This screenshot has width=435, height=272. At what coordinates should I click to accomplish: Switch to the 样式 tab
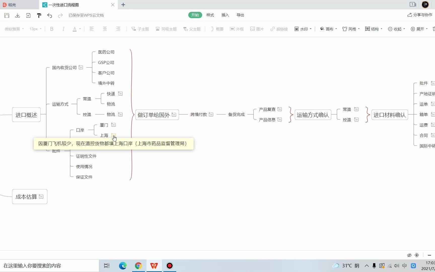[x=210, y=15]
